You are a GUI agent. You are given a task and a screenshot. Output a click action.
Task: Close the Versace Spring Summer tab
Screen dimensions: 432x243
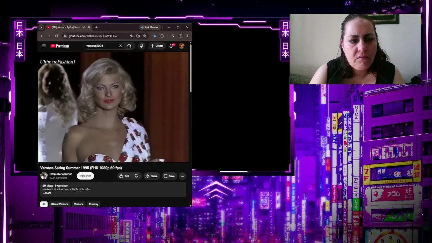point(89,27)
